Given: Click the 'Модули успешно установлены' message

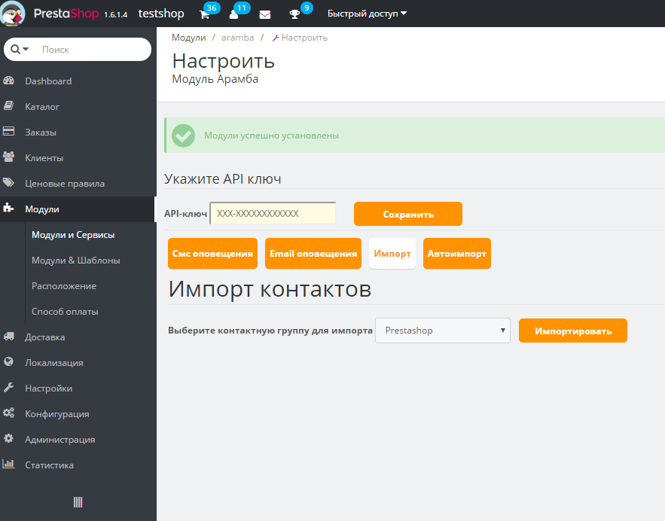Looking at the screenshot, I should tap(271, 136).
